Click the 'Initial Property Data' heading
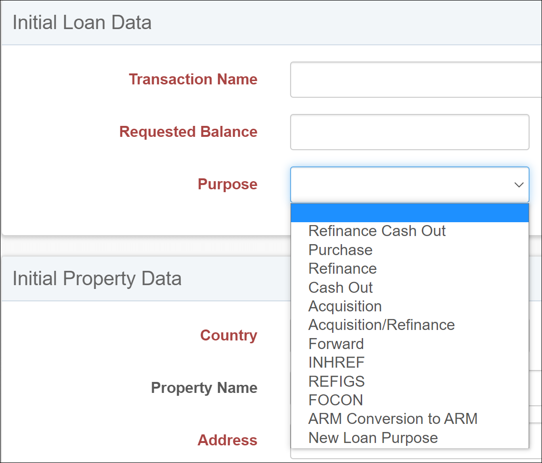Image resolution: width=542 pixels, height=463 pixels. tap(97, 278)
